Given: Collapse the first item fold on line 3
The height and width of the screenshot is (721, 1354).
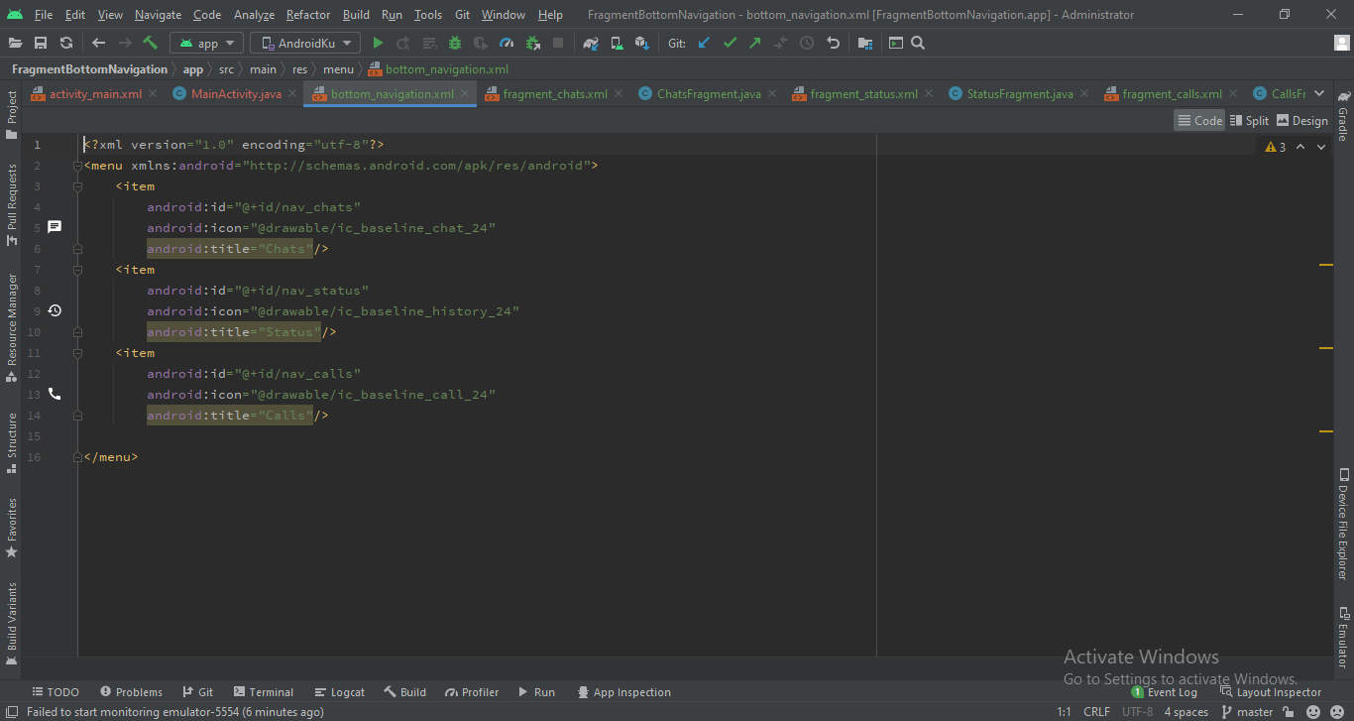Looking at the screenshot, I should [77, 186].
